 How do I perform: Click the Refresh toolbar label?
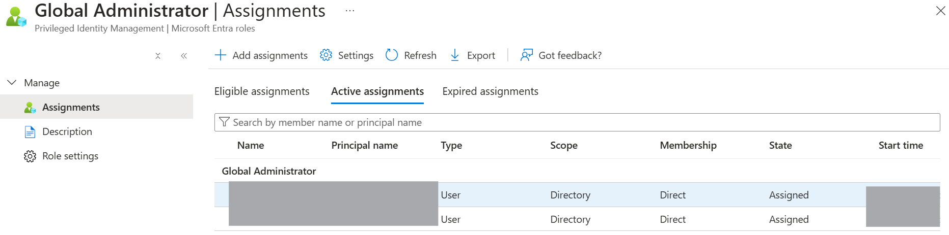click(420, 55)
